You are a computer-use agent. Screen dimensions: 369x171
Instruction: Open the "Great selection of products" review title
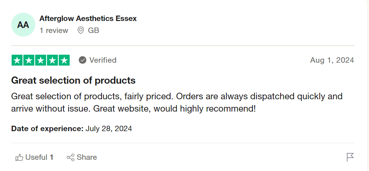click(x=73, y=80)
